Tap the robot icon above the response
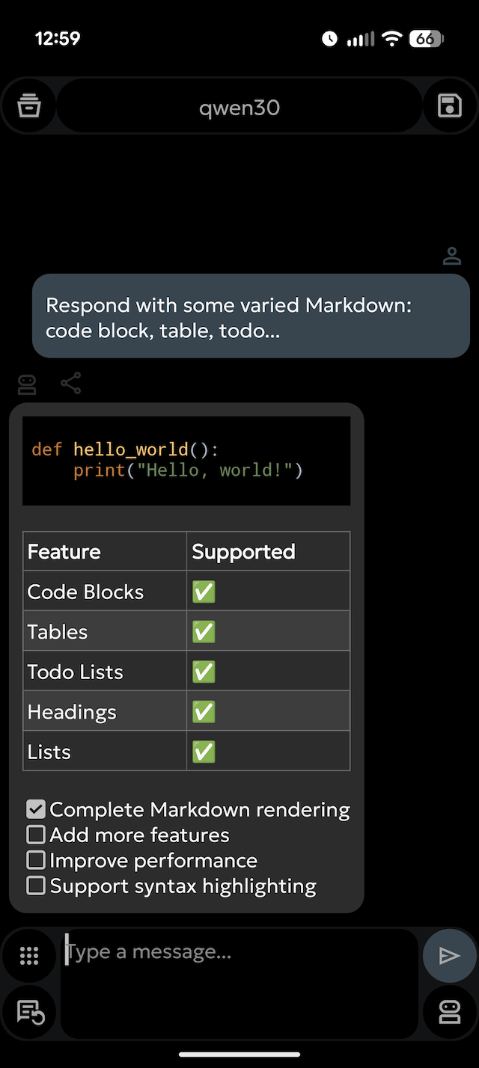This screenshot has height=1068, width=479. 27,384
